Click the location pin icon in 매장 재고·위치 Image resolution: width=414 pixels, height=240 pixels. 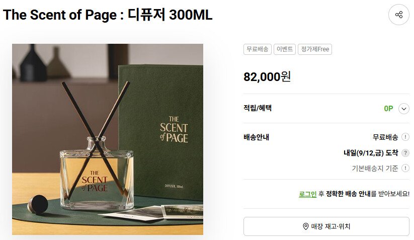click(305, 226)
